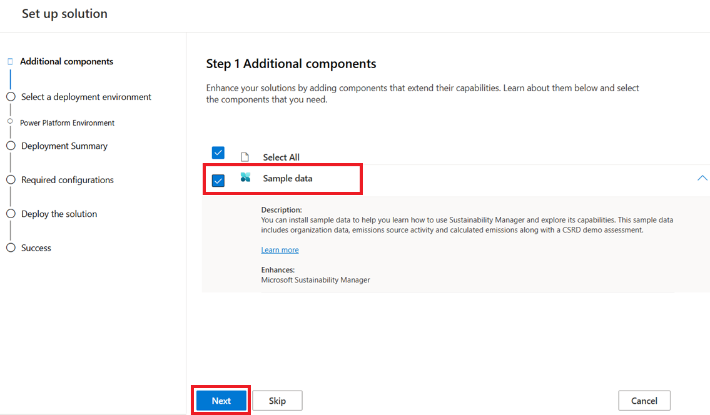
Task: Proceed with the Next button
Action: tap(221, 401)
